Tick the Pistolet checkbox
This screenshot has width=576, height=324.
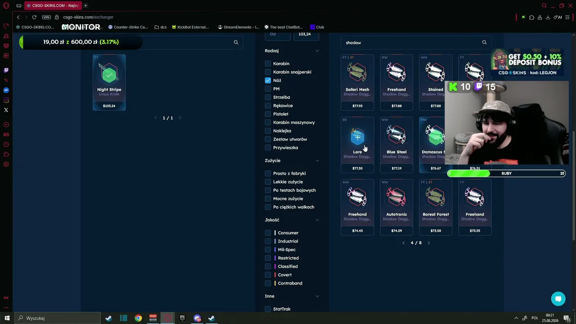coord(268,114)
